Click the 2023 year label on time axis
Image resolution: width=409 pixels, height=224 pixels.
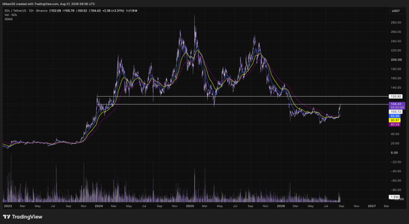click(8, 206)
